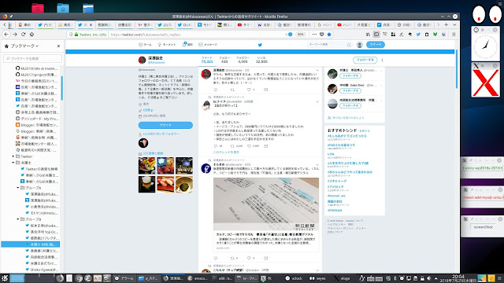Go to Twitter ホーム nav item
This screenshot has width=504, height=283.
point(145,45)
